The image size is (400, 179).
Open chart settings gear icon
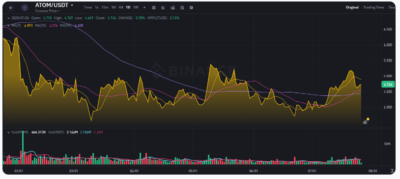pyautogui.click(x=191, y=8)
